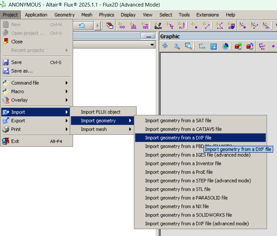This screenshot has width=277, height=236.
Task: Open the Physics menu
Action: click(x=106, y=15)
